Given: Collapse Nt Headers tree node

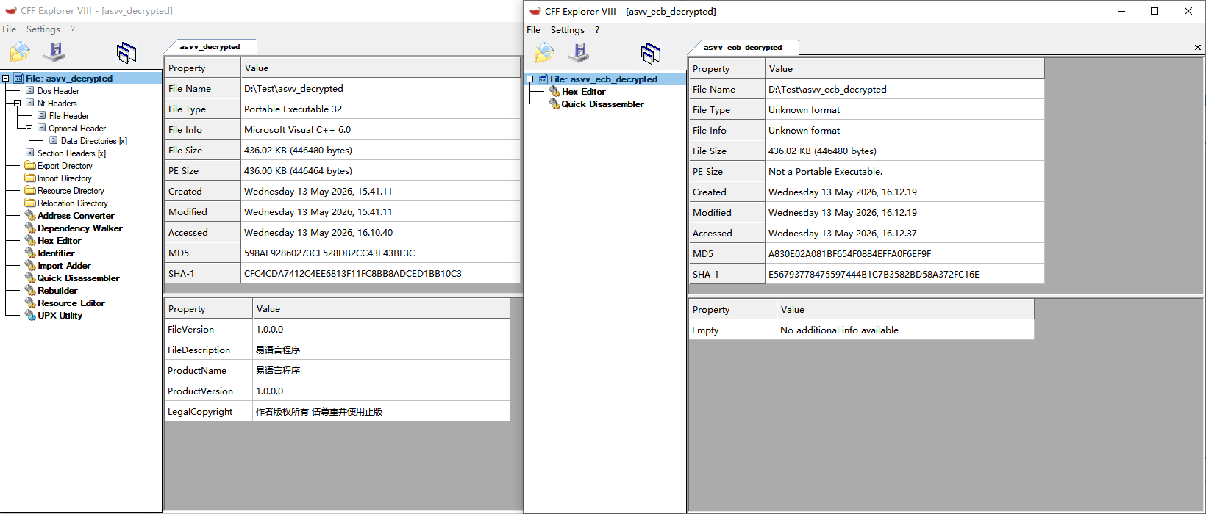Looking at the screenshot, I should pos(17,104).
